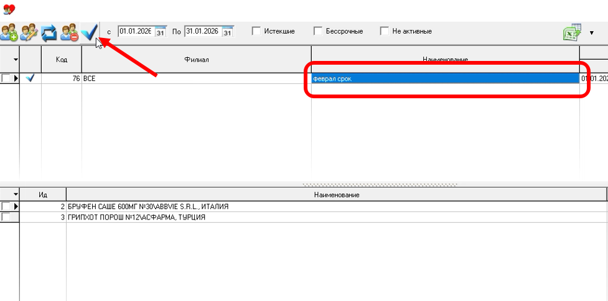
Task: Click the end date field 31.01.2026
Action: coord(203,31)
